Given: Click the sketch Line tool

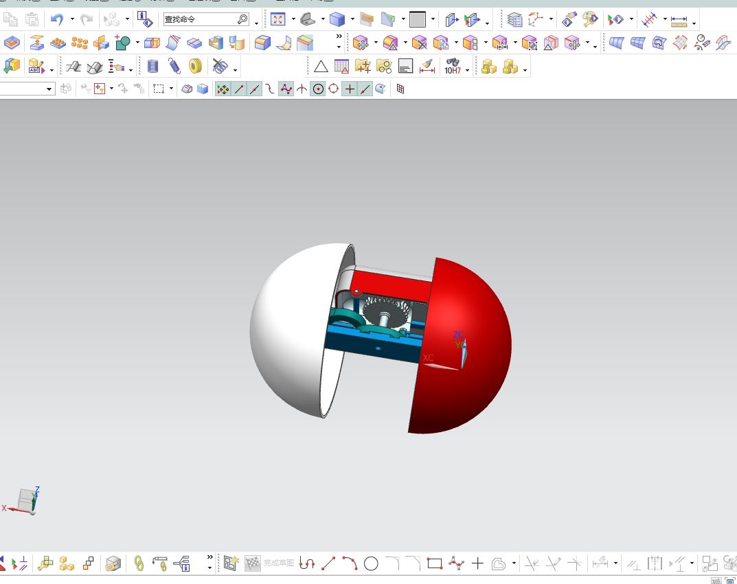Looking at the screenshot, I should [328, 563].
